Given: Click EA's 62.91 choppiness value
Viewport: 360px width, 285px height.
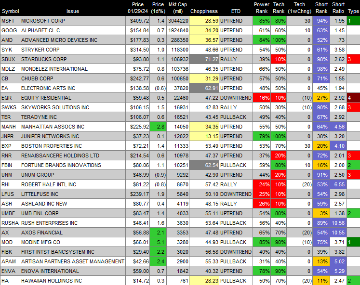Looking at the screenshot, I should (204, 88).
